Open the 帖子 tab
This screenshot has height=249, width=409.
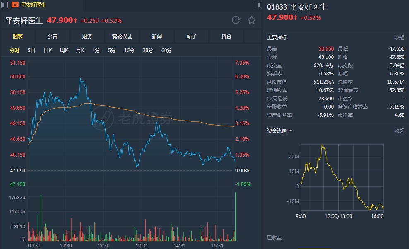point(191,36)
